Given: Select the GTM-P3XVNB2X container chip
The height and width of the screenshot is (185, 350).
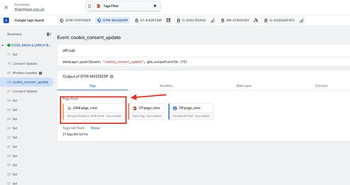Looking at the screenshot, I should [x=75, y=20].
